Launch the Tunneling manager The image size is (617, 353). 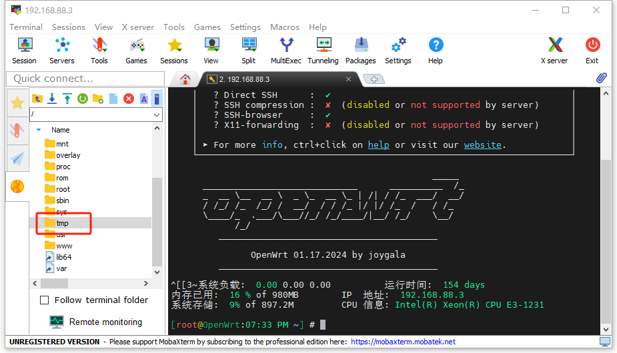click(323, 51)
